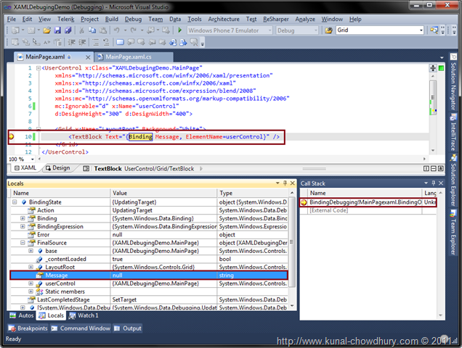Click the editor split-view handle icon
The width and height of the screenshot is (462, 348).
(432, 68)
